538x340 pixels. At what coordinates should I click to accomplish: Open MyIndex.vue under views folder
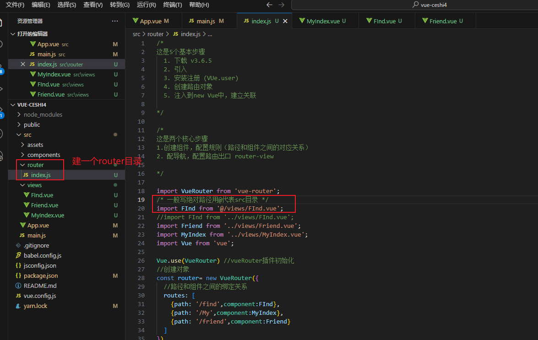pos(66,215)
